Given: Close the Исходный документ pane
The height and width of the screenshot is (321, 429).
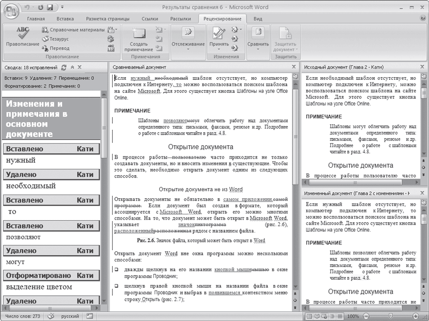Looking at the screenshot, I should click(423, 66).
